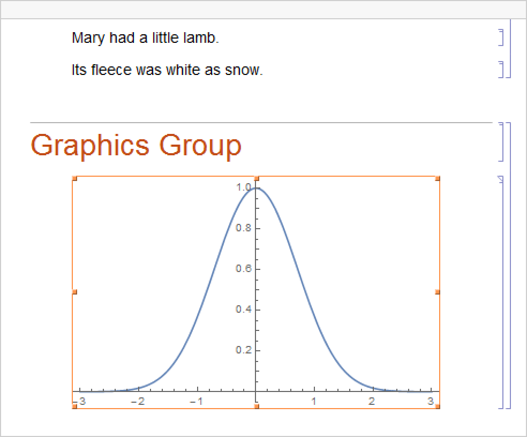The height and width of the screenshot is (437, 527).
Task: Click the bottom-left resize handle of the plot
Action: pos(74,406)
